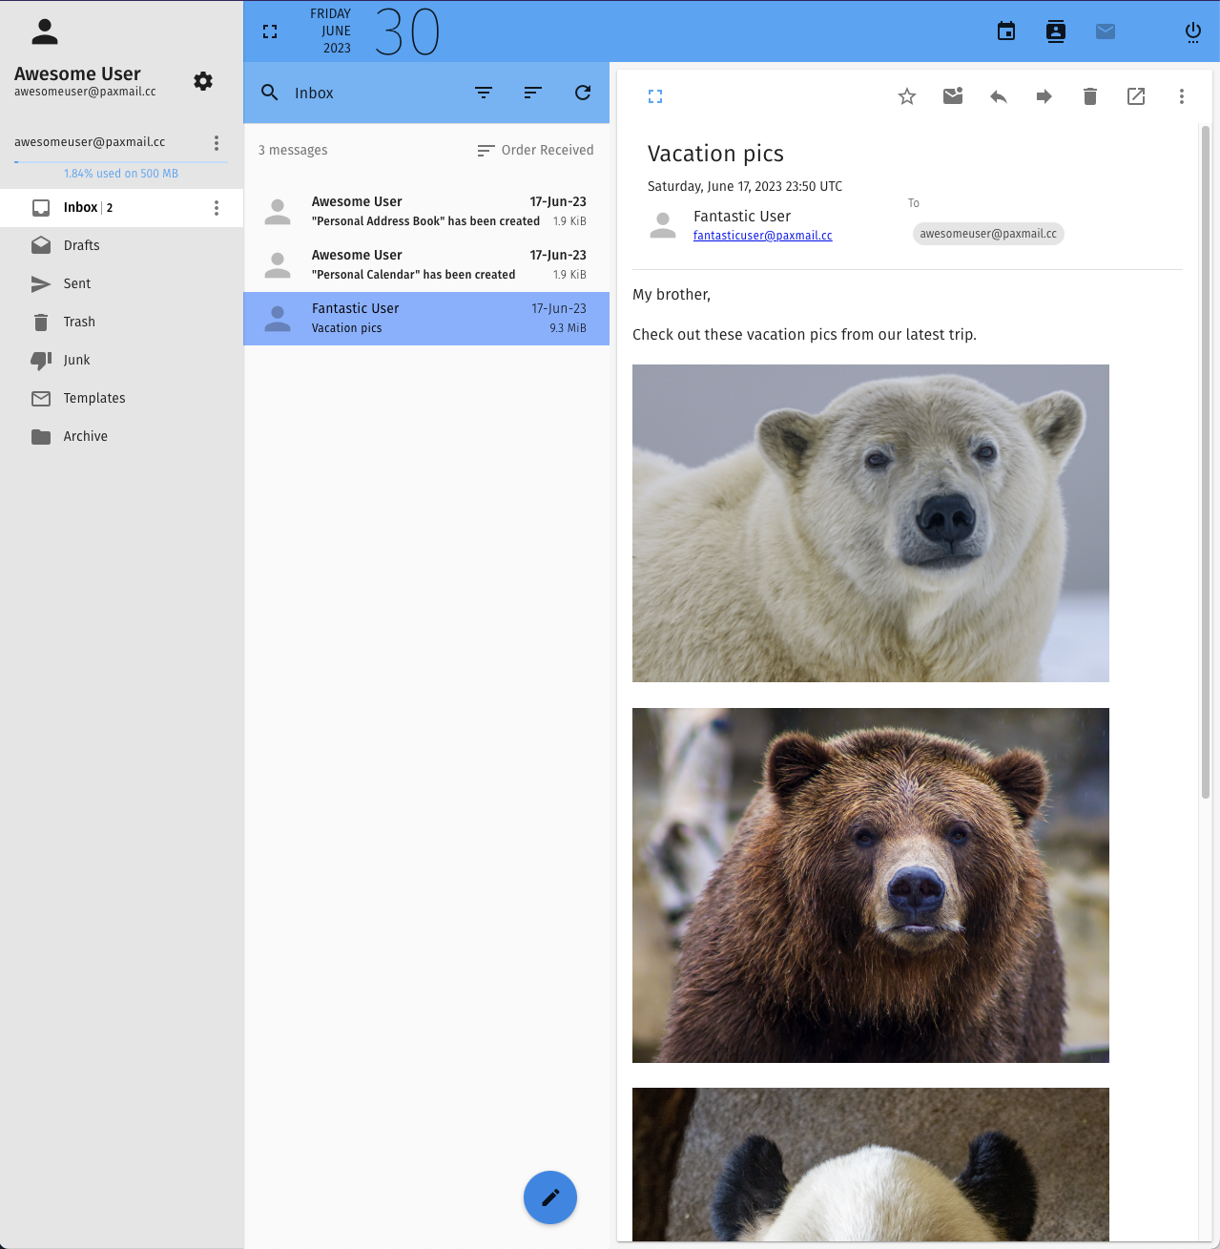The height and width of the screenshot is (1249, 1220).
Task: Refresh the Inbox message list
Action: 583,93
